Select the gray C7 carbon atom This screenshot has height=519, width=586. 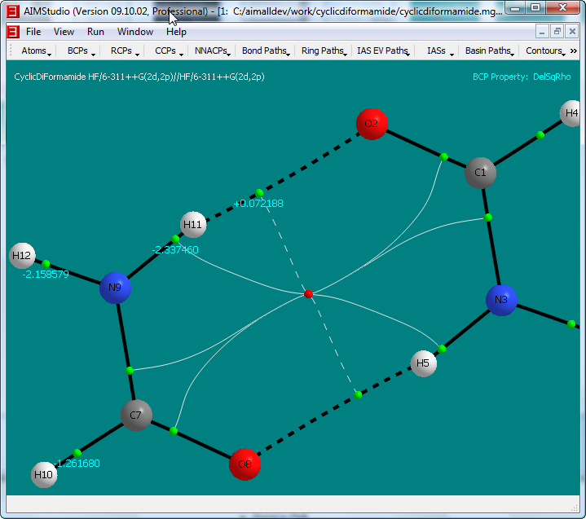(136, 416)
